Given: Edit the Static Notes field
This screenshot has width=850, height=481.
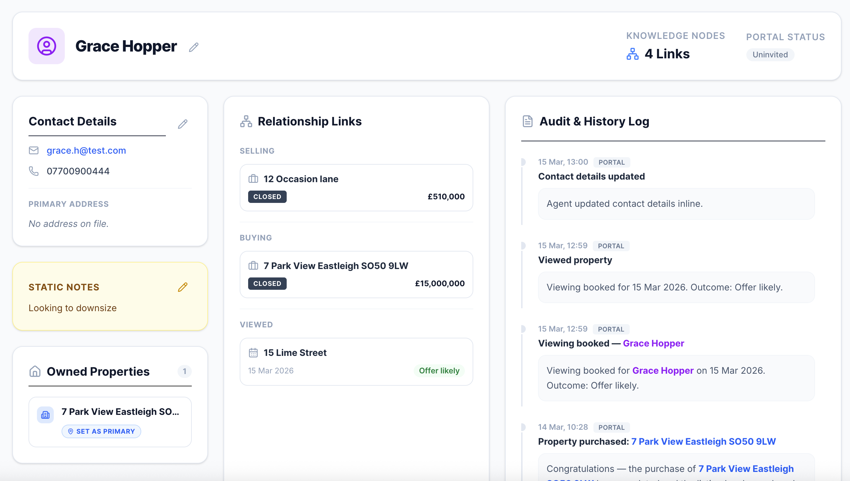Looking at the screenshot, I should click(x=183, y=287).
